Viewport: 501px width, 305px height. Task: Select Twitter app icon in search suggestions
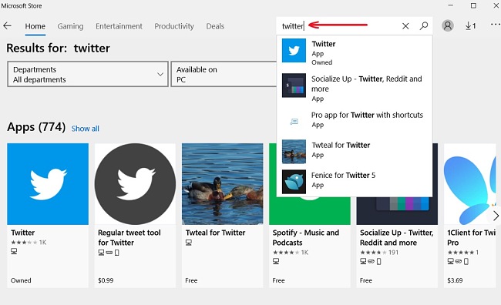pos(294,51)
